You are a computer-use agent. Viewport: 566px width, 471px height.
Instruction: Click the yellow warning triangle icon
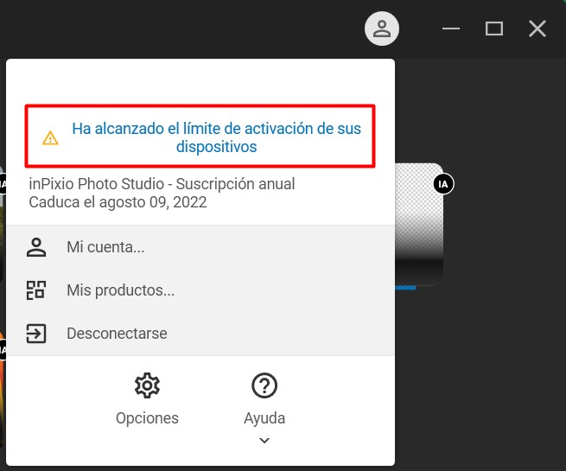point(50,138)
